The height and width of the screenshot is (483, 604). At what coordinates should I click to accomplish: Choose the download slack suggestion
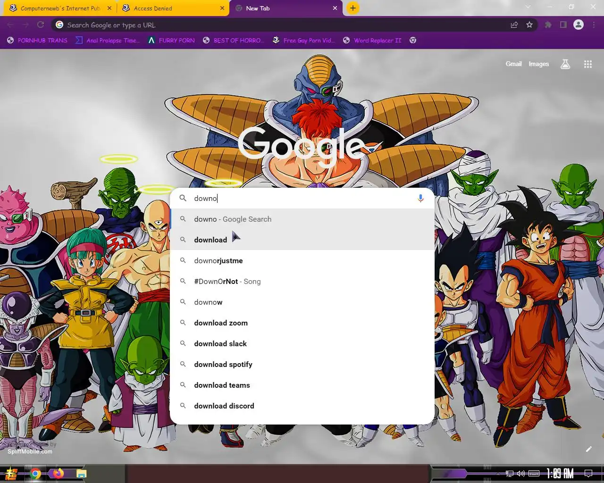click(x=302, y=344)
